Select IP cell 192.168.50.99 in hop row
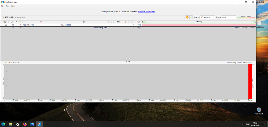Screen dimensions: 268x127 (28, 25)
